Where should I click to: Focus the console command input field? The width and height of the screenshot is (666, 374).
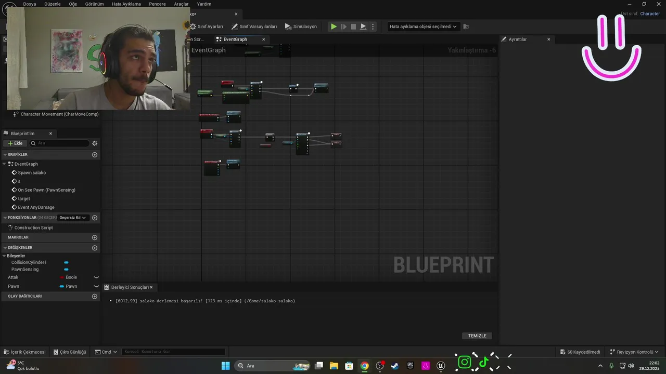point(173,352)
